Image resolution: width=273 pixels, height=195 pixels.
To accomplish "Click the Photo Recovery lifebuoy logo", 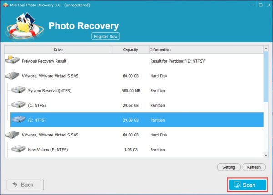I will point(25,26).
